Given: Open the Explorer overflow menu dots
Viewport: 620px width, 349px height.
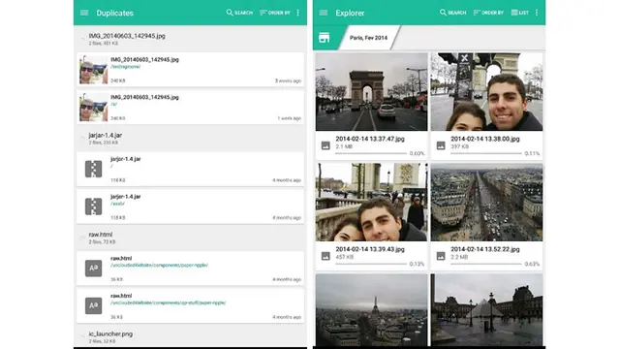Looking at the screenshot, I should tap(537, 13).
